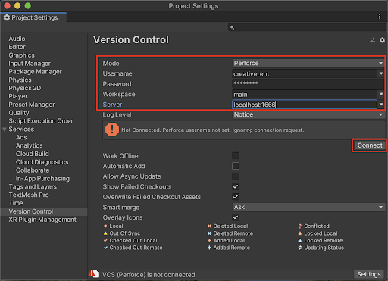Click the Checked Out Remote checkmark icon

tap(105, 248)
